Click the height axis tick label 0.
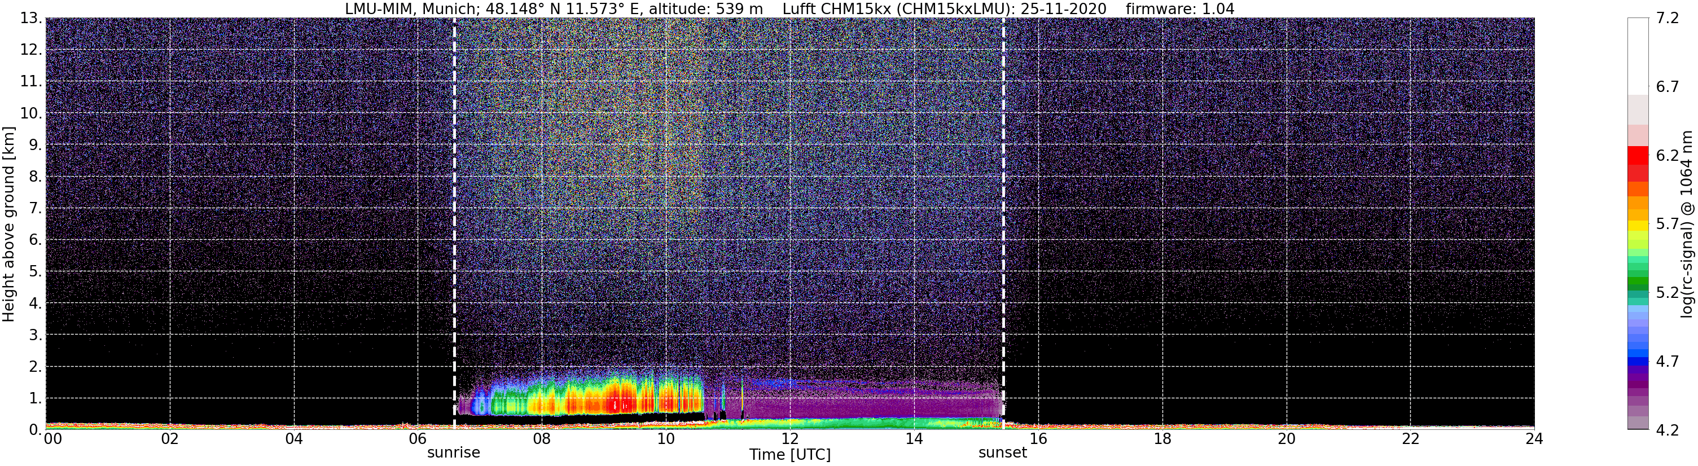 click(x=36, y=430)
